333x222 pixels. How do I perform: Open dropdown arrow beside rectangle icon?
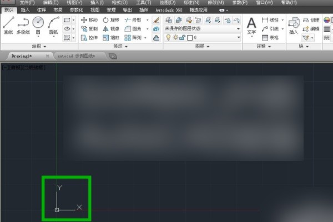(73, 20)
